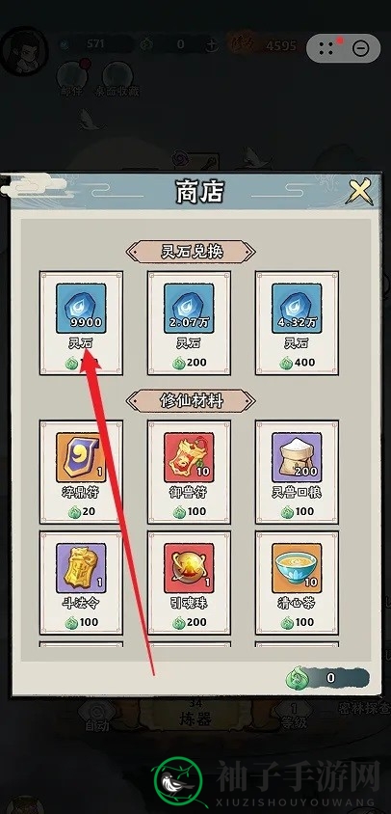391x814 pixels.
Task: Click the 炼器 button behind the shop
Action: pyautogui.click(x=196, y=718)
